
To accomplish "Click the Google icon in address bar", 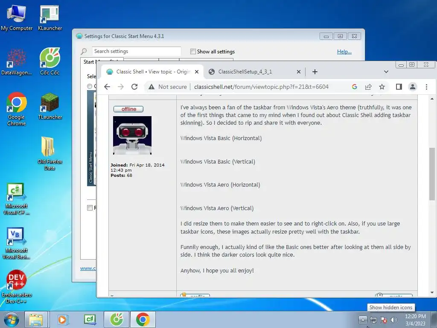I will coord(355,87).
